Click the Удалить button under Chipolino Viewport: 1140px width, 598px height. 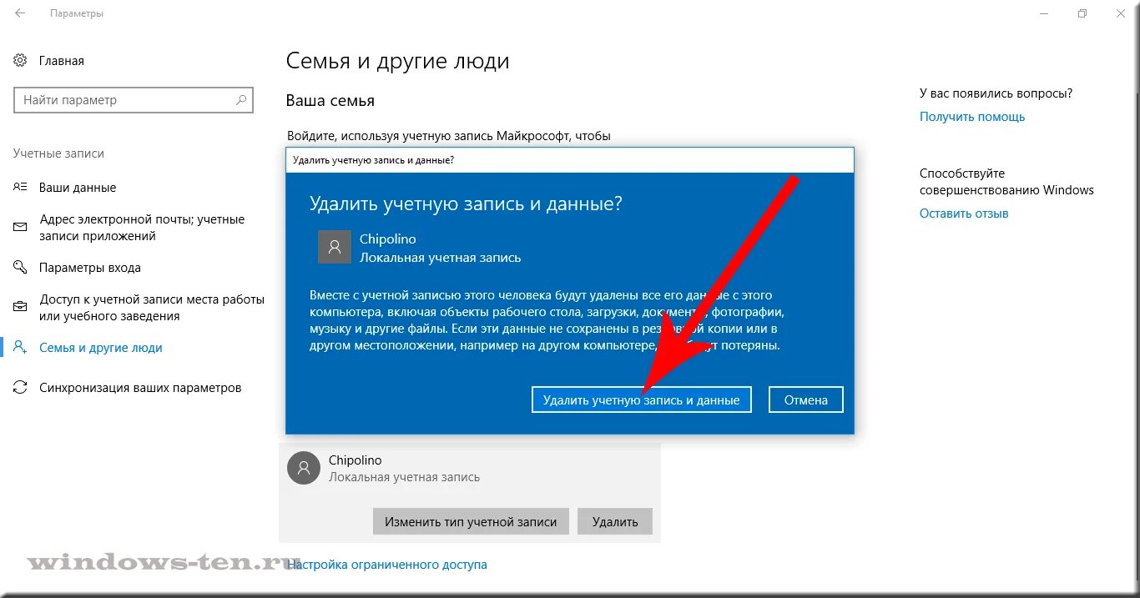(615, 521)
